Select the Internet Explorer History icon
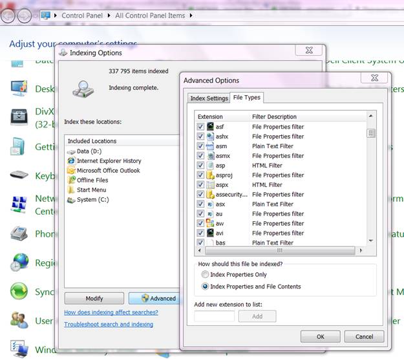404x359 pixels. 71,161
